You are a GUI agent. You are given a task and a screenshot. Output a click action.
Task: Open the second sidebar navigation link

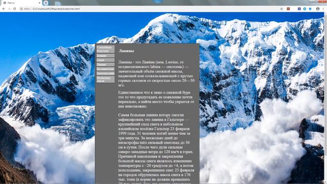(105, 56)
